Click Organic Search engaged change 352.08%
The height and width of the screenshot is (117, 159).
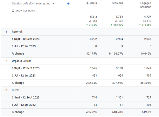tap(146, 83)
